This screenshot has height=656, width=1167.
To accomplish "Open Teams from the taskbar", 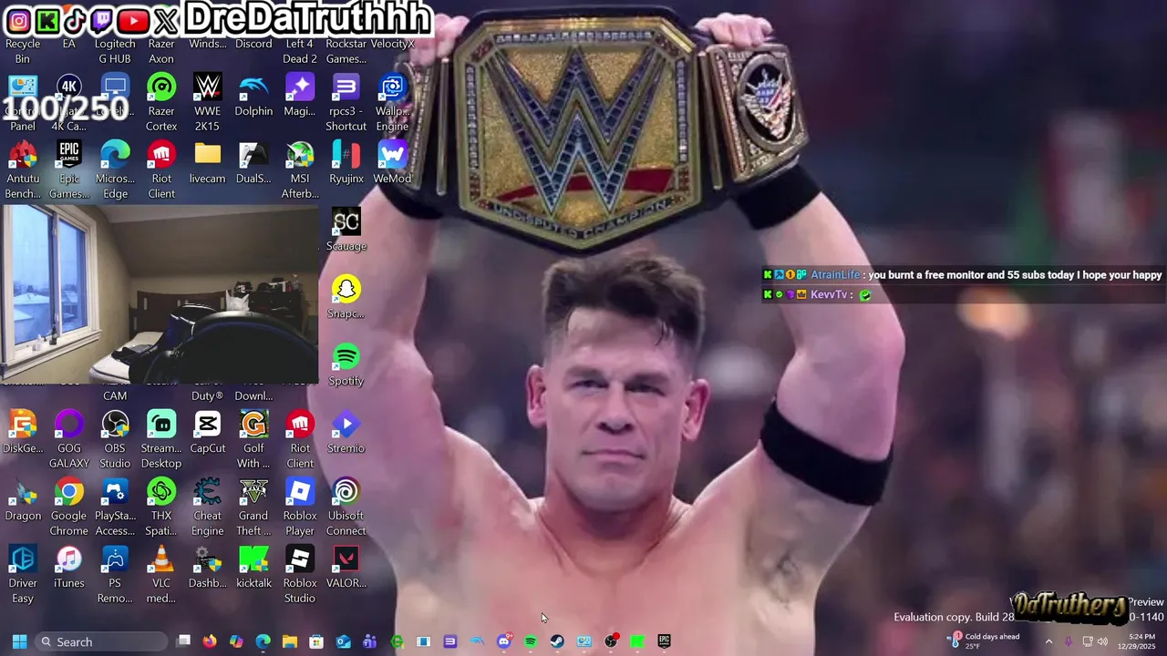I will pyautogui.click(x=369, y=641).
